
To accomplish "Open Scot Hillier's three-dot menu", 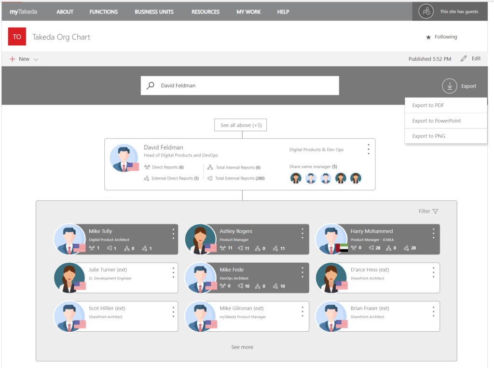I will pos(173,311).
